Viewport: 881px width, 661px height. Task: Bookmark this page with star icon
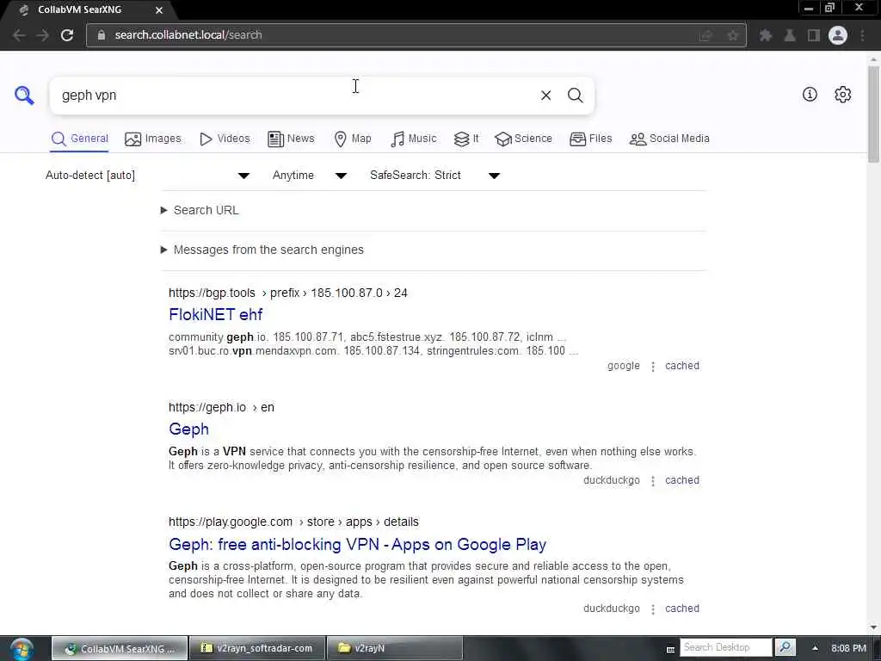tap(732, 35)
